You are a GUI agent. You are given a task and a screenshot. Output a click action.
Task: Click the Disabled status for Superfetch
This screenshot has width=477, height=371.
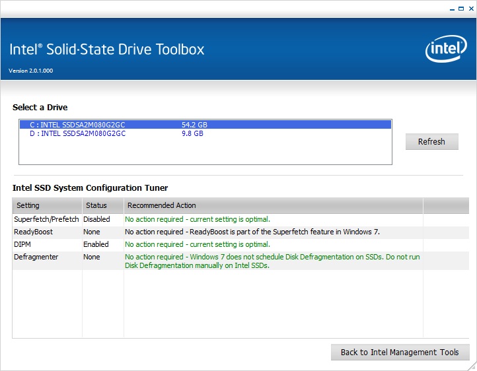pos(96,219)
